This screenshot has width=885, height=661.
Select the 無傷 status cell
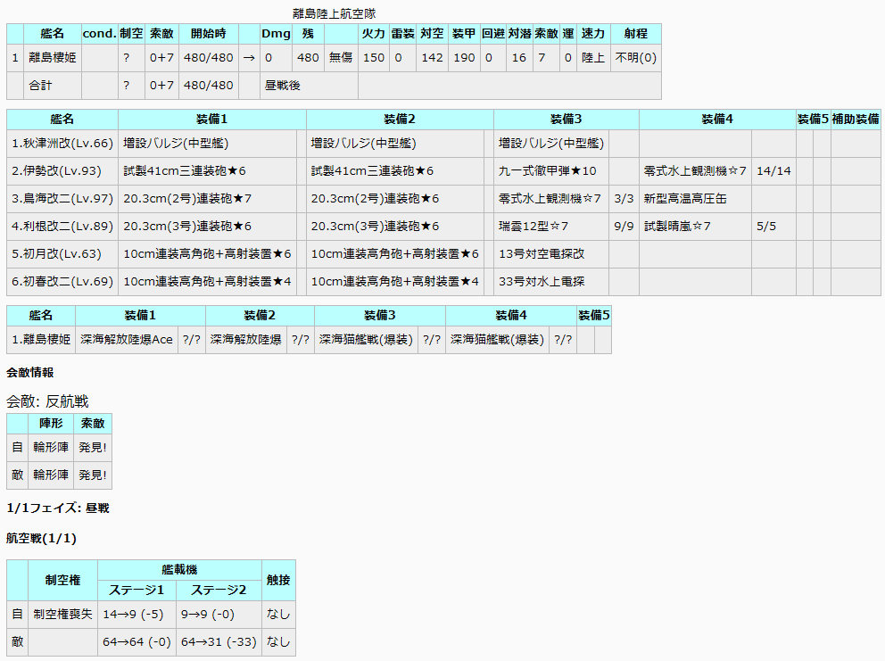(x=341, y=58)
